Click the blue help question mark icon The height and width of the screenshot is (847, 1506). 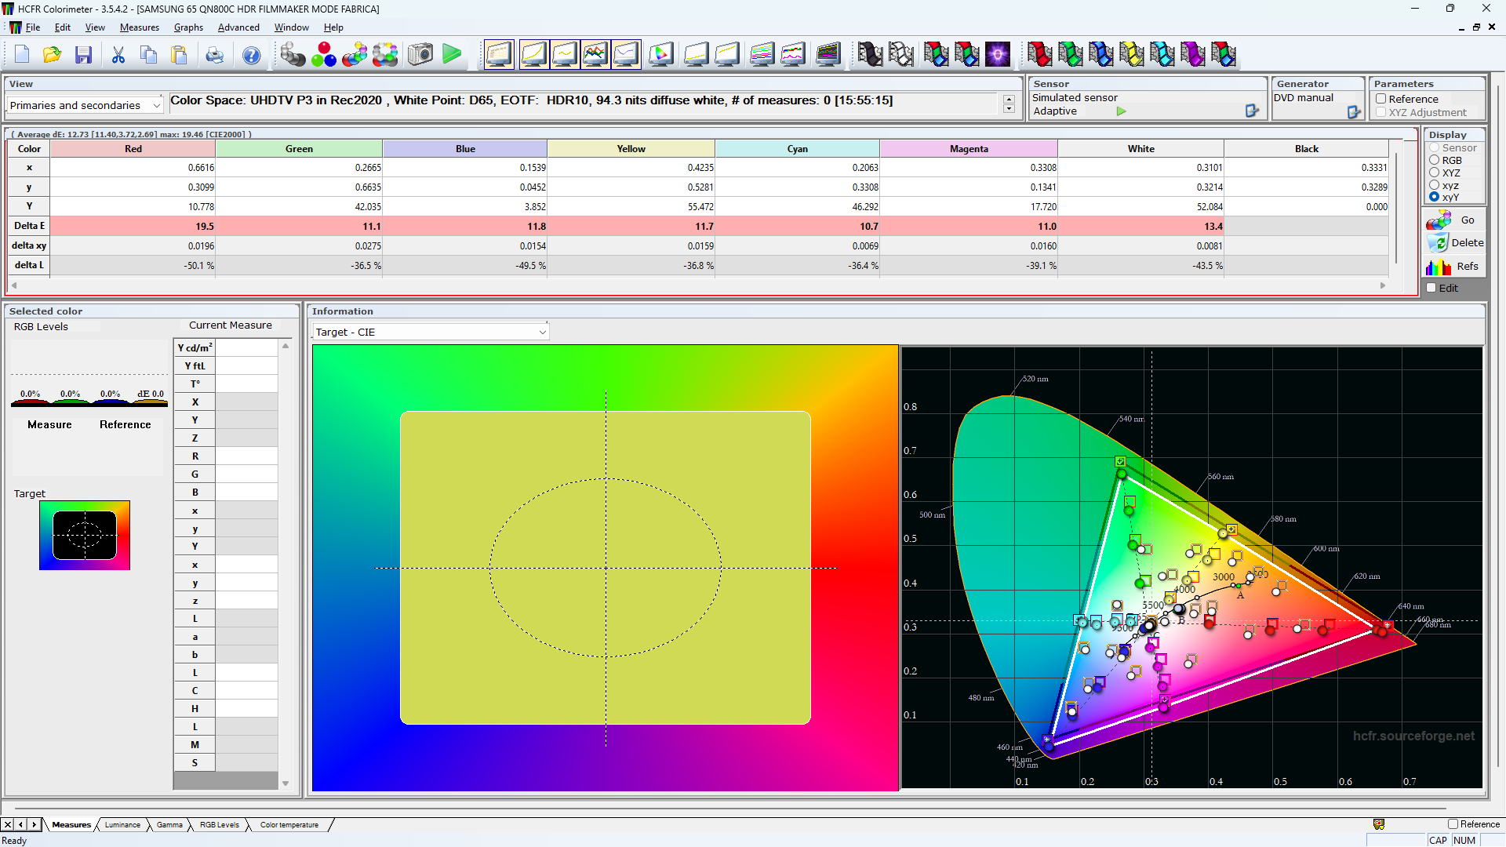(251, 54)
